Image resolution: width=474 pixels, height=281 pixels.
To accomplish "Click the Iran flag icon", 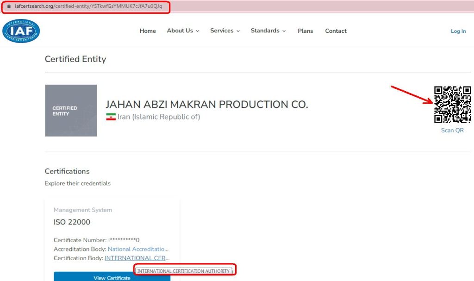I will 111,117.
